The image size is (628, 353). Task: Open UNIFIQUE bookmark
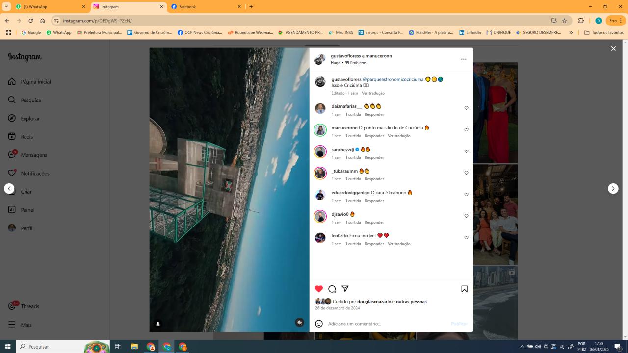(498, 33)
